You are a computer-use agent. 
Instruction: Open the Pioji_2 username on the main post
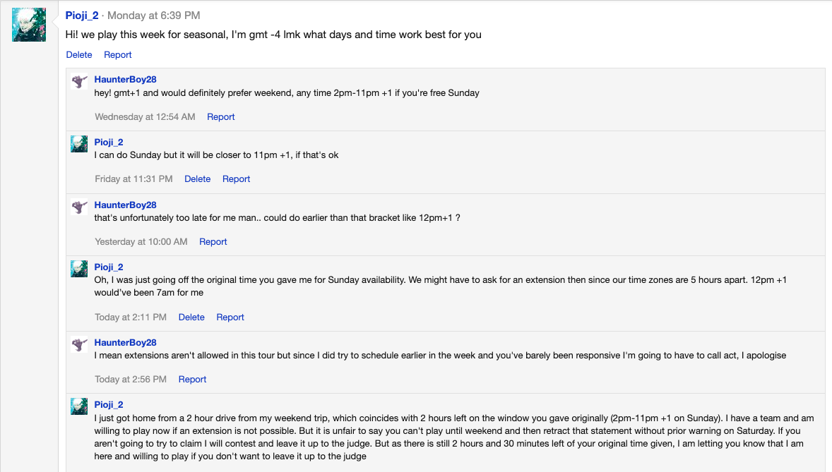coord(82,16)
